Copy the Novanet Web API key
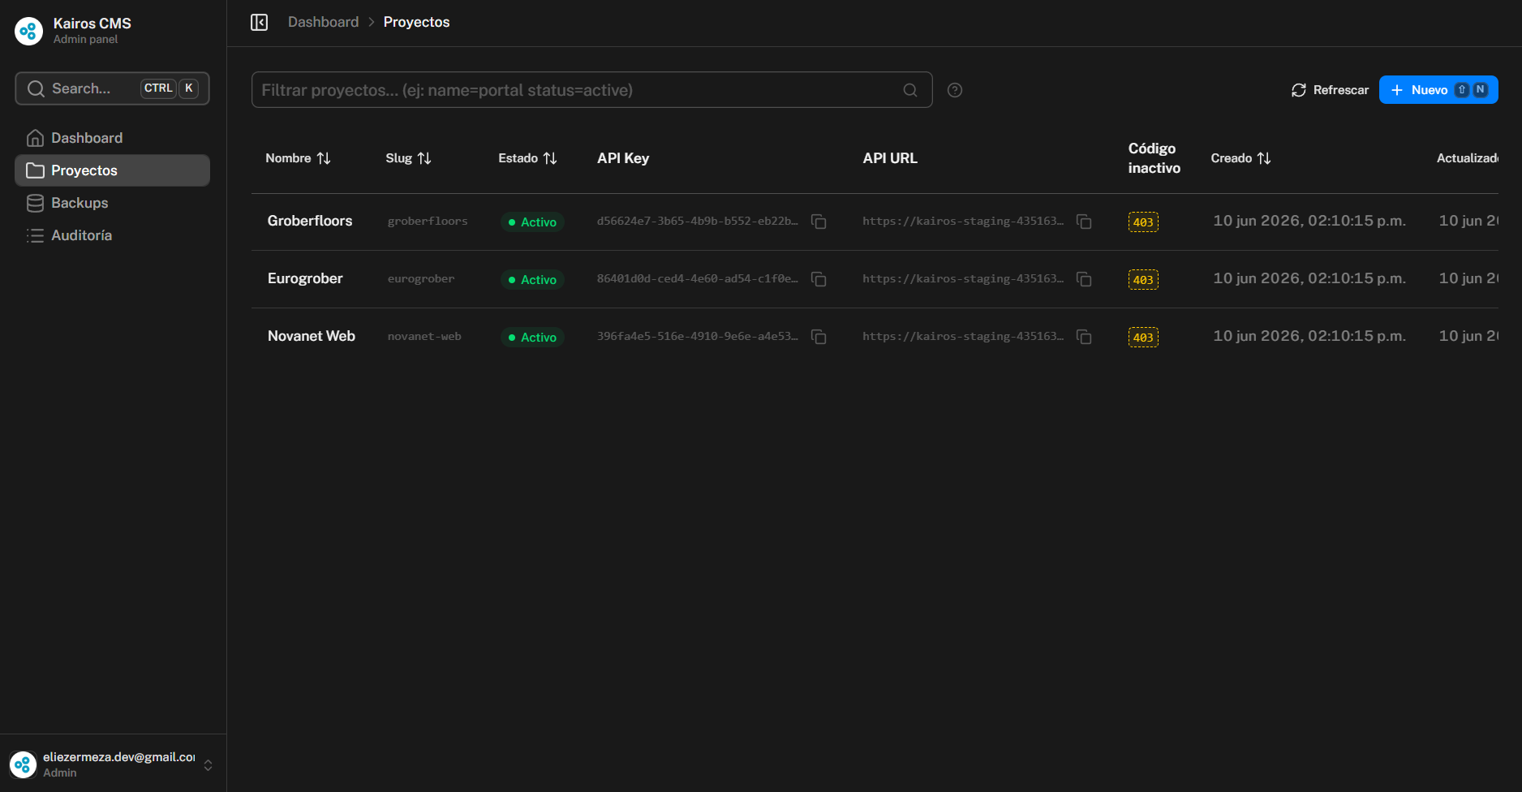The height and width of the screenshot is (792, 1522). point(819,337)
